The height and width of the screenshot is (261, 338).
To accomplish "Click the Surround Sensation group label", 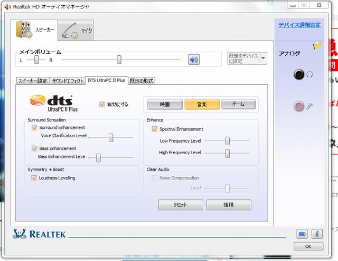I will click(47, 120).
